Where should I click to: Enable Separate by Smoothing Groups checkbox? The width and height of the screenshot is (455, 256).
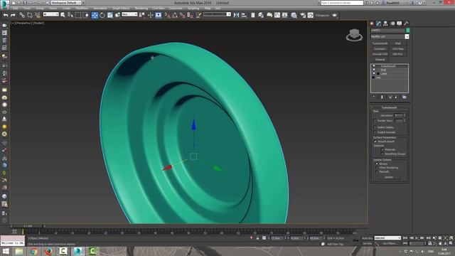[x=382, y=154]
